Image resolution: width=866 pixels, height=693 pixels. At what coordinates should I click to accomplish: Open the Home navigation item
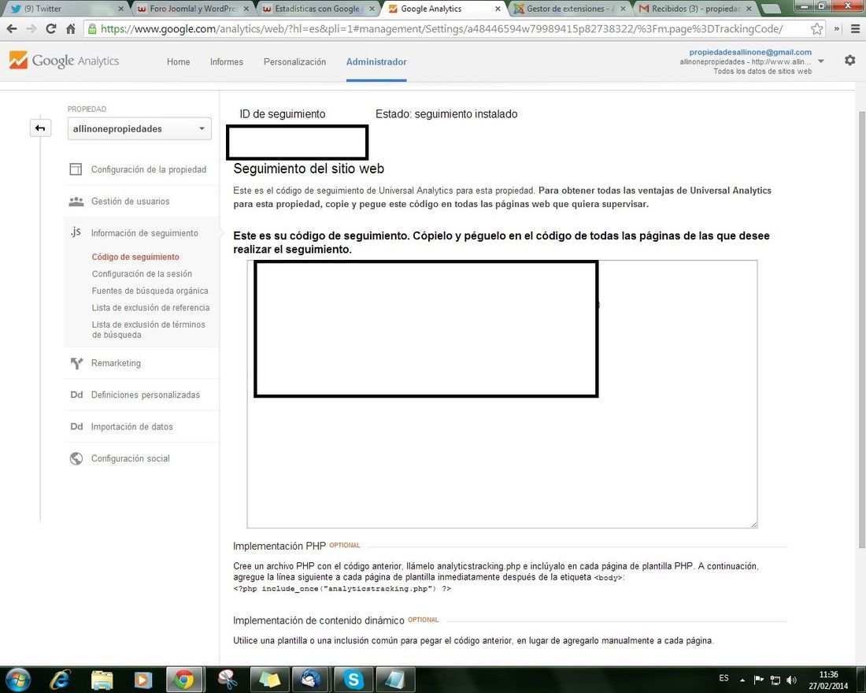click(179, 62)
